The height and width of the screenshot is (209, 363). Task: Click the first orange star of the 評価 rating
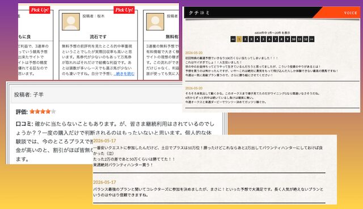(x=32, y=112)
